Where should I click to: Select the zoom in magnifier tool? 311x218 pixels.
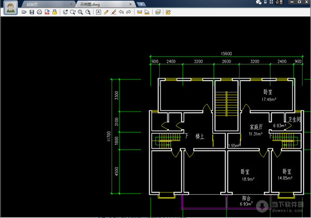pos(80,12)
